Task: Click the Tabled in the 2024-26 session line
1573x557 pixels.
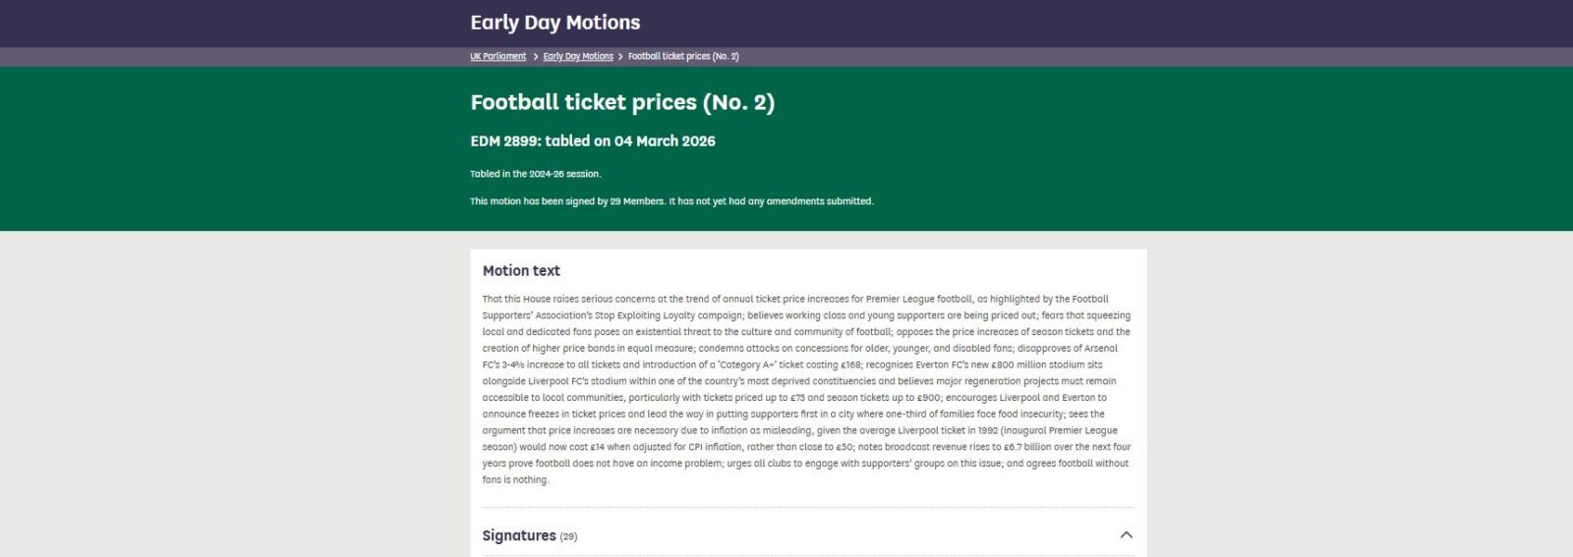Action: [535, 174]
